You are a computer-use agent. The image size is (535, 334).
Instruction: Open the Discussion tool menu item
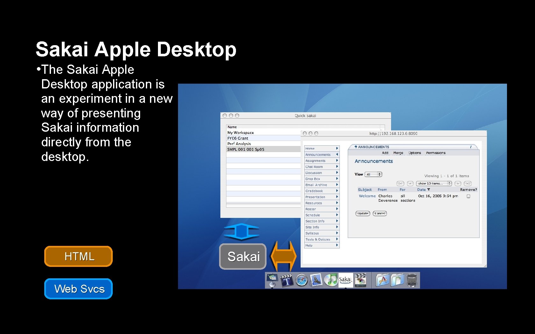click(x=322, y=173)
